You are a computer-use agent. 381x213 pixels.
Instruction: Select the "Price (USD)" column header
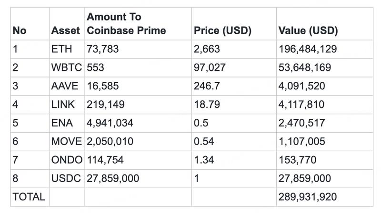pyautogui.click(x=222, y=31)
